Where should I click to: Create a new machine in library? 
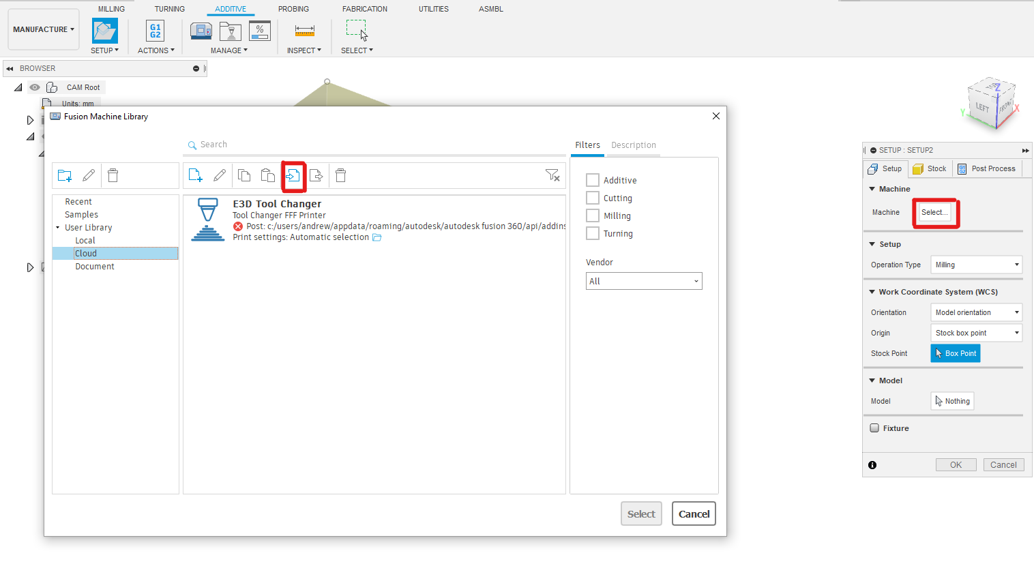pyautogui.click(x=196, y=176)
